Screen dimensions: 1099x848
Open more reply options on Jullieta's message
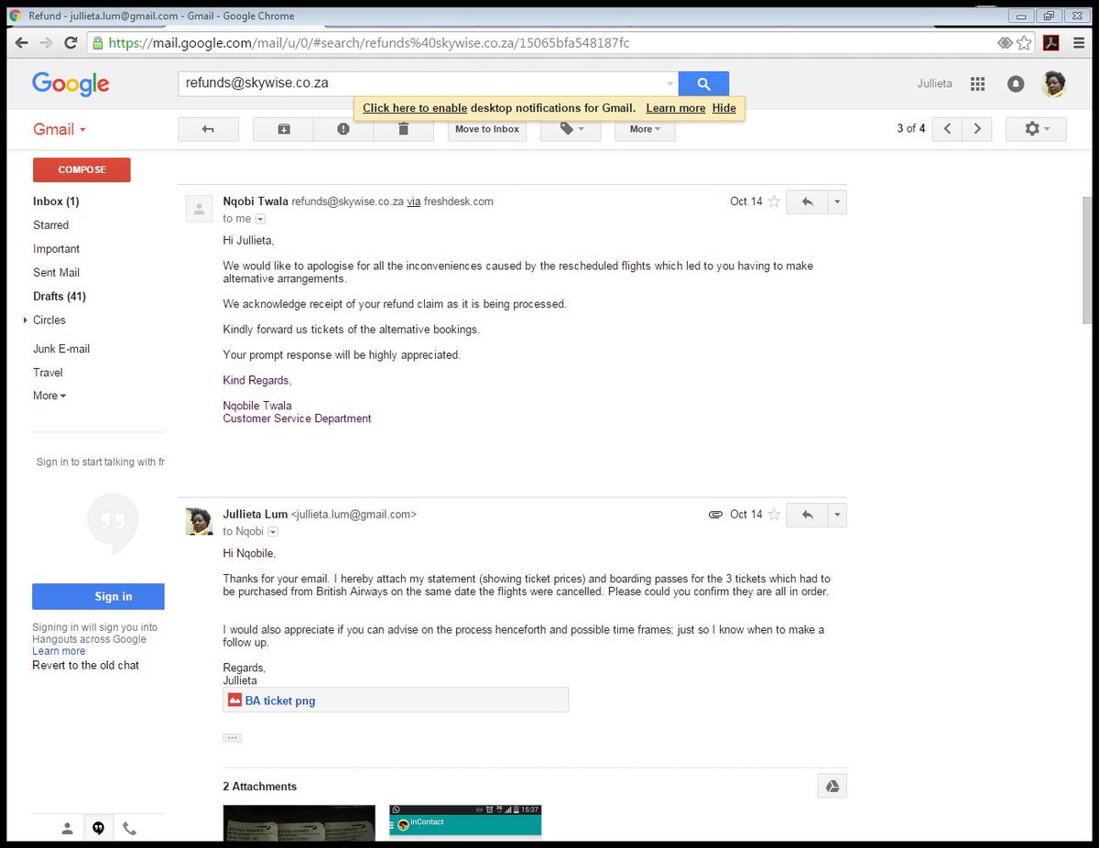coord(837,515)
